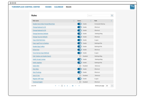This screenshot has height=97, width=145.
Task: Jump to last page arrow
Action: click(79, 86)
